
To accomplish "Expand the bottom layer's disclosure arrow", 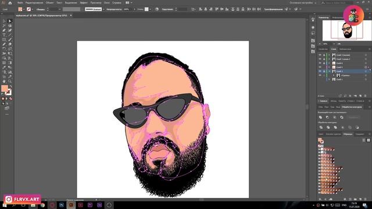I will 329,80.
